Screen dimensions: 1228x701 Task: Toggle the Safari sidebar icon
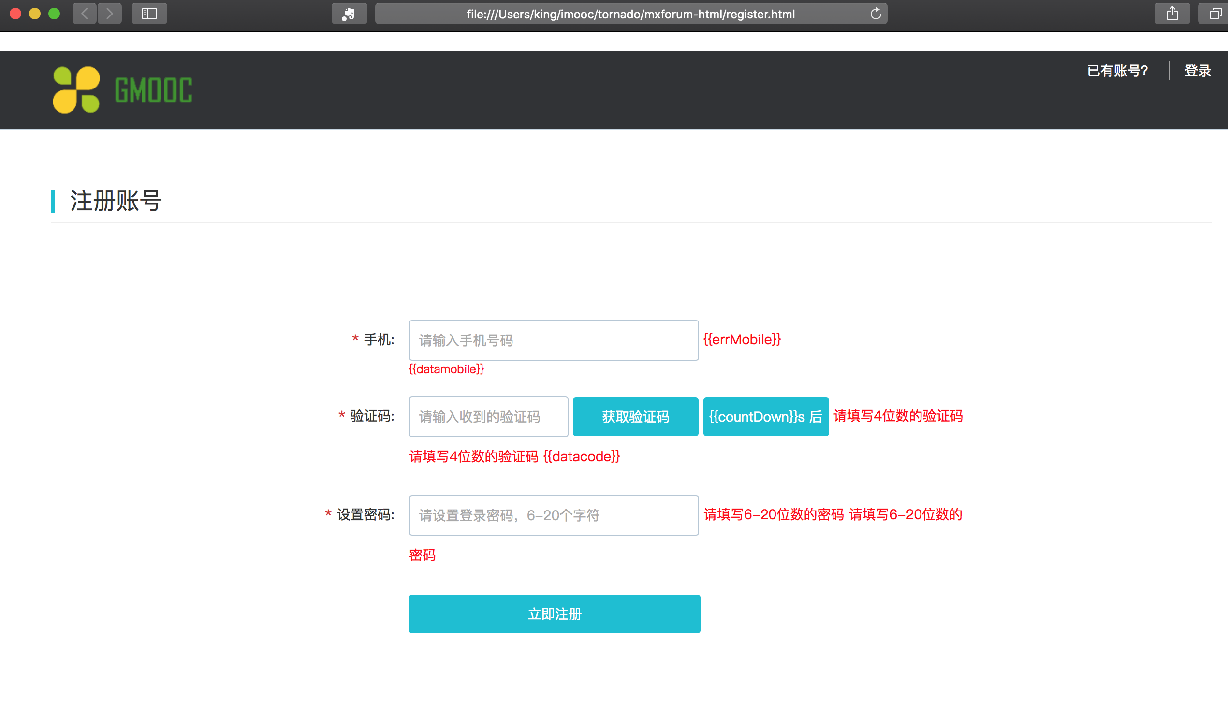pyautogui.click(x=149, y=14)
